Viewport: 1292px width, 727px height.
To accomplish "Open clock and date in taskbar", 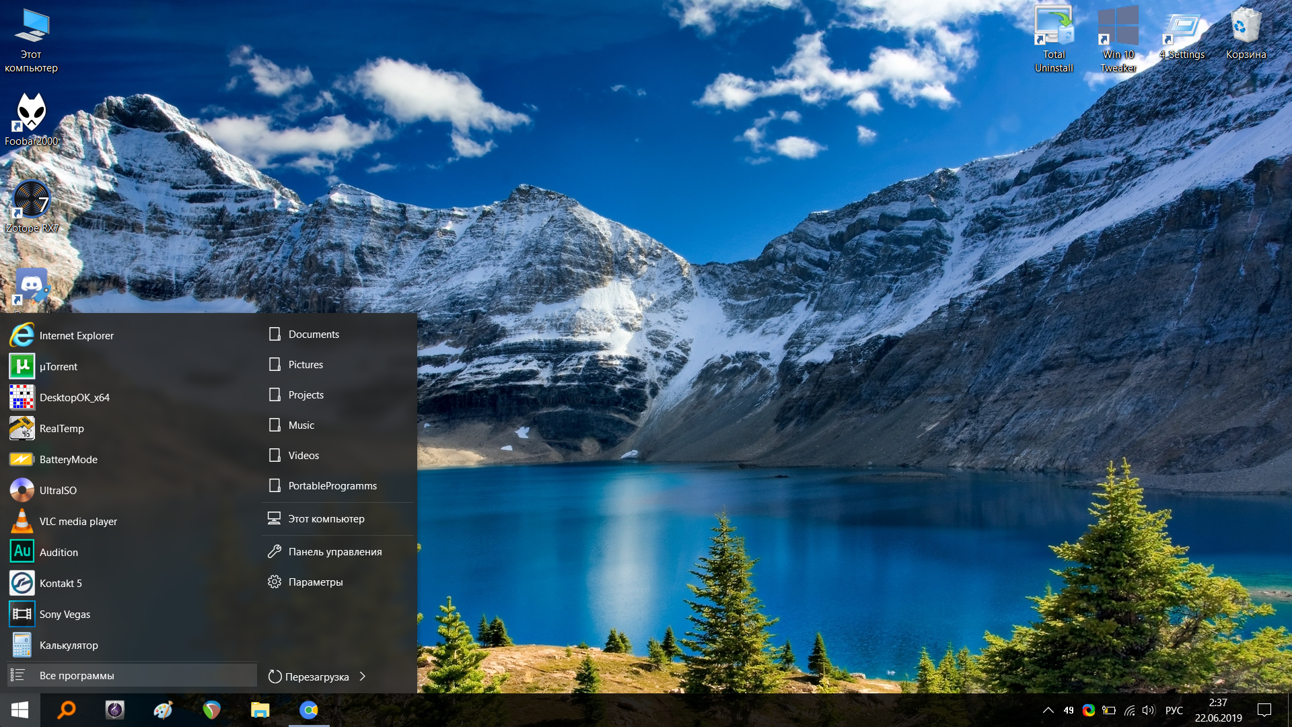I will coord(1218,710).
